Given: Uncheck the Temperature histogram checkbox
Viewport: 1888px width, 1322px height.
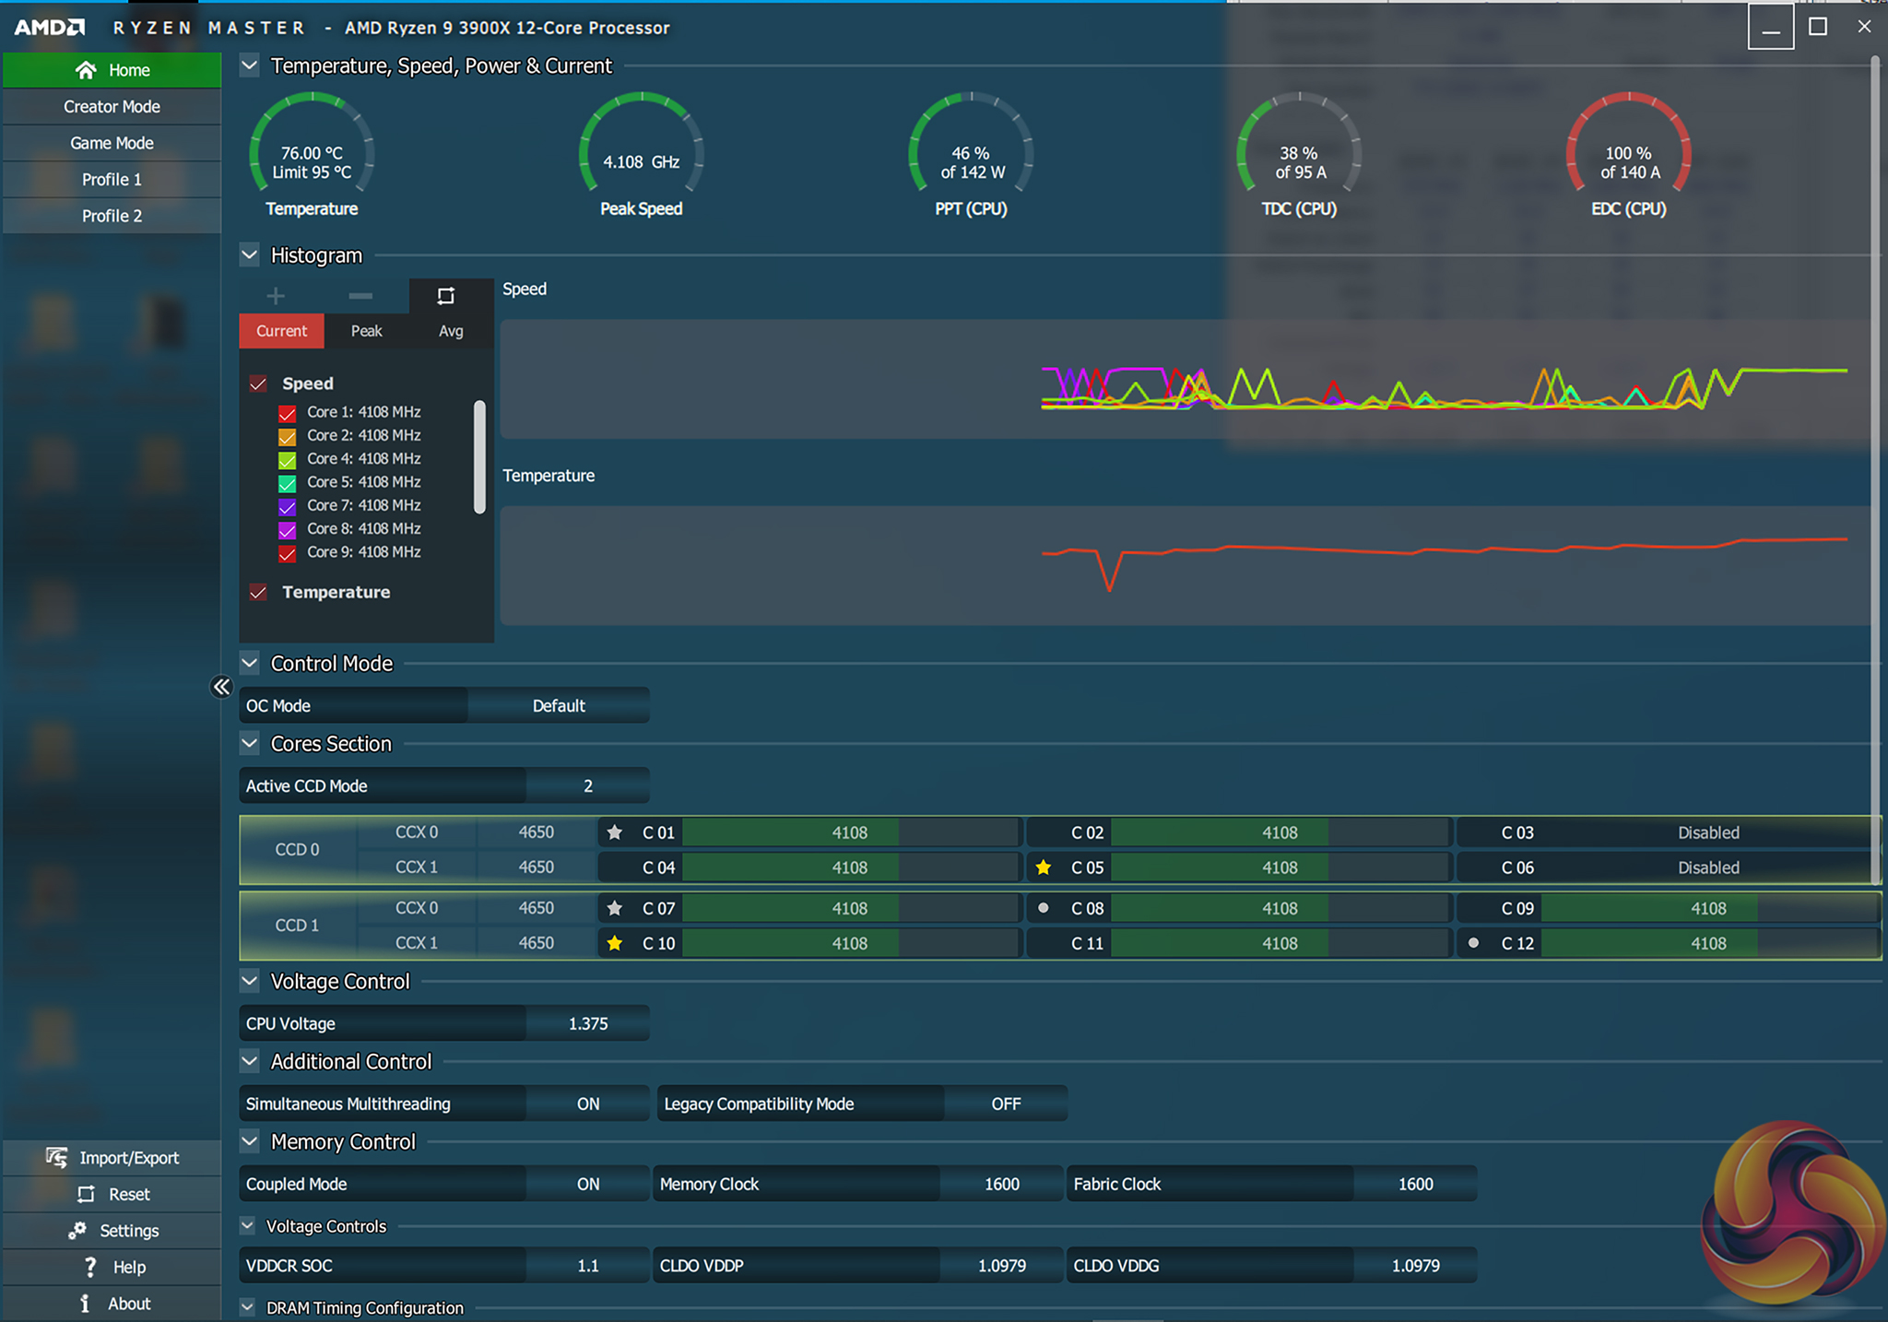Looking at the screenshot, I should click(x=259, y=592).
